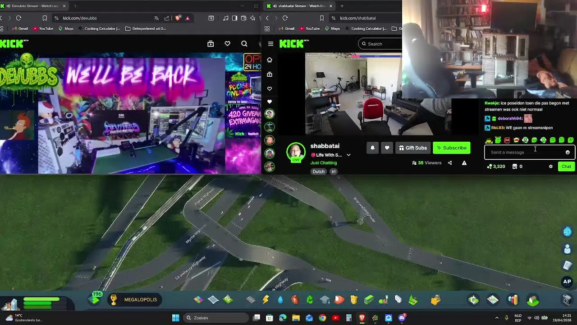This screenshot has width=577, height=325.
Task: Open the Electricity lightning bolt tool
Action: (266, 300)
